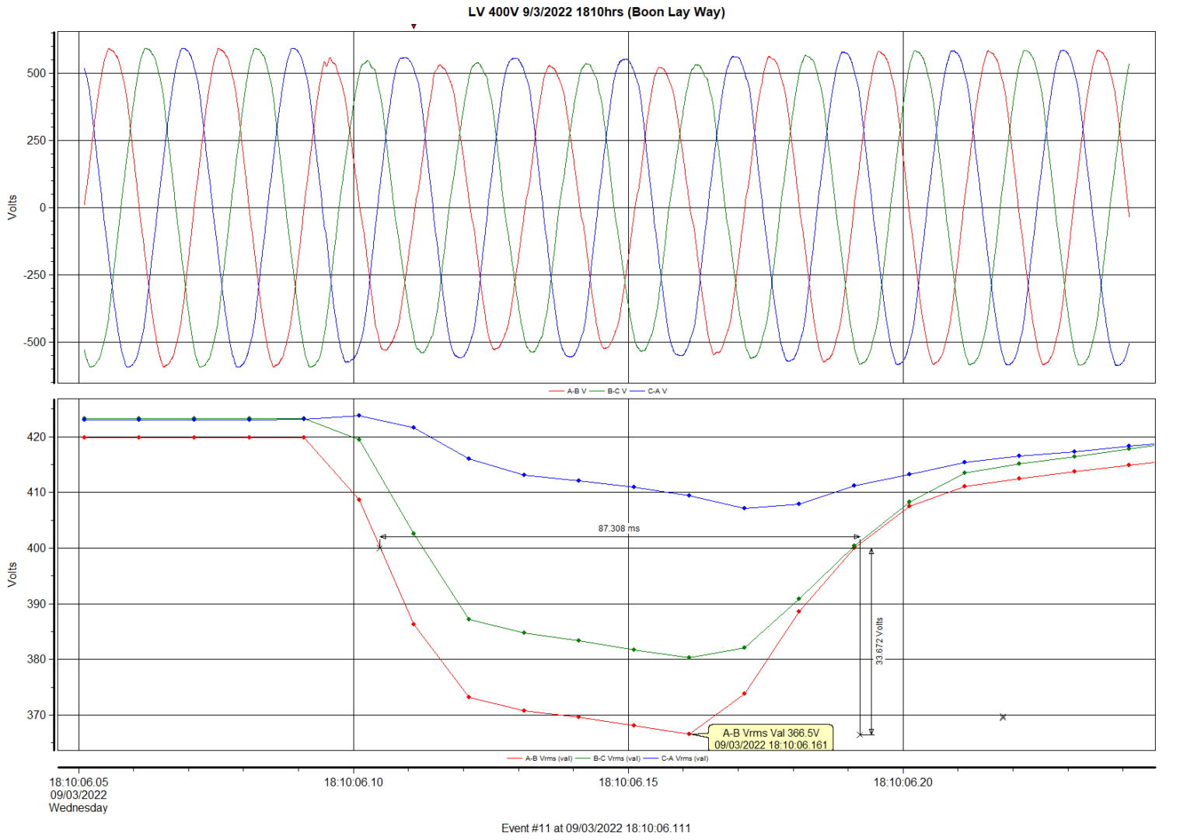
Task: Click the left cursor cross near 400 volts
Action: 379,548
